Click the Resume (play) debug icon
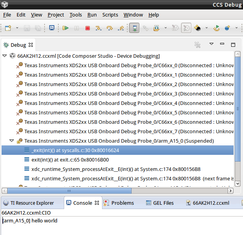 [x=65, y=28]
